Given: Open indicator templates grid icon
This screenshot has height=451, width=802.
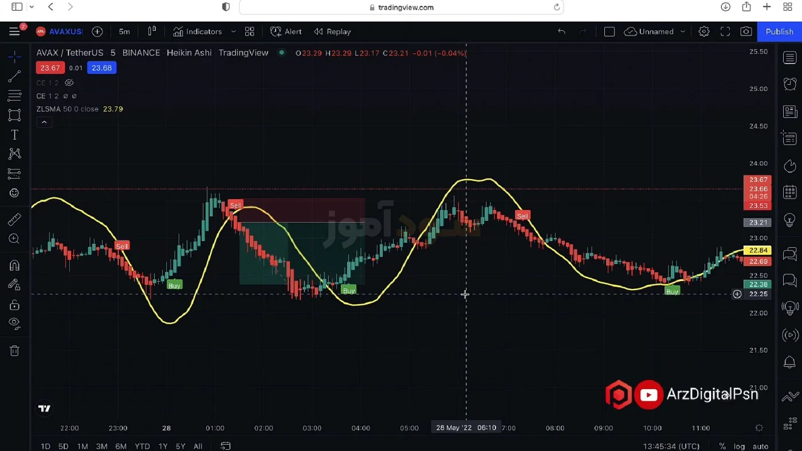Looking at the screenshot, I should [250, 31].
